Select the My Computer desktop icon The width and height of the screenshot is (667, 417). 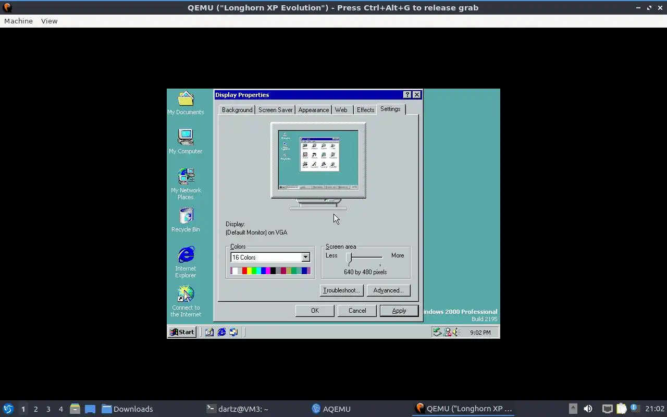[186, 142]
